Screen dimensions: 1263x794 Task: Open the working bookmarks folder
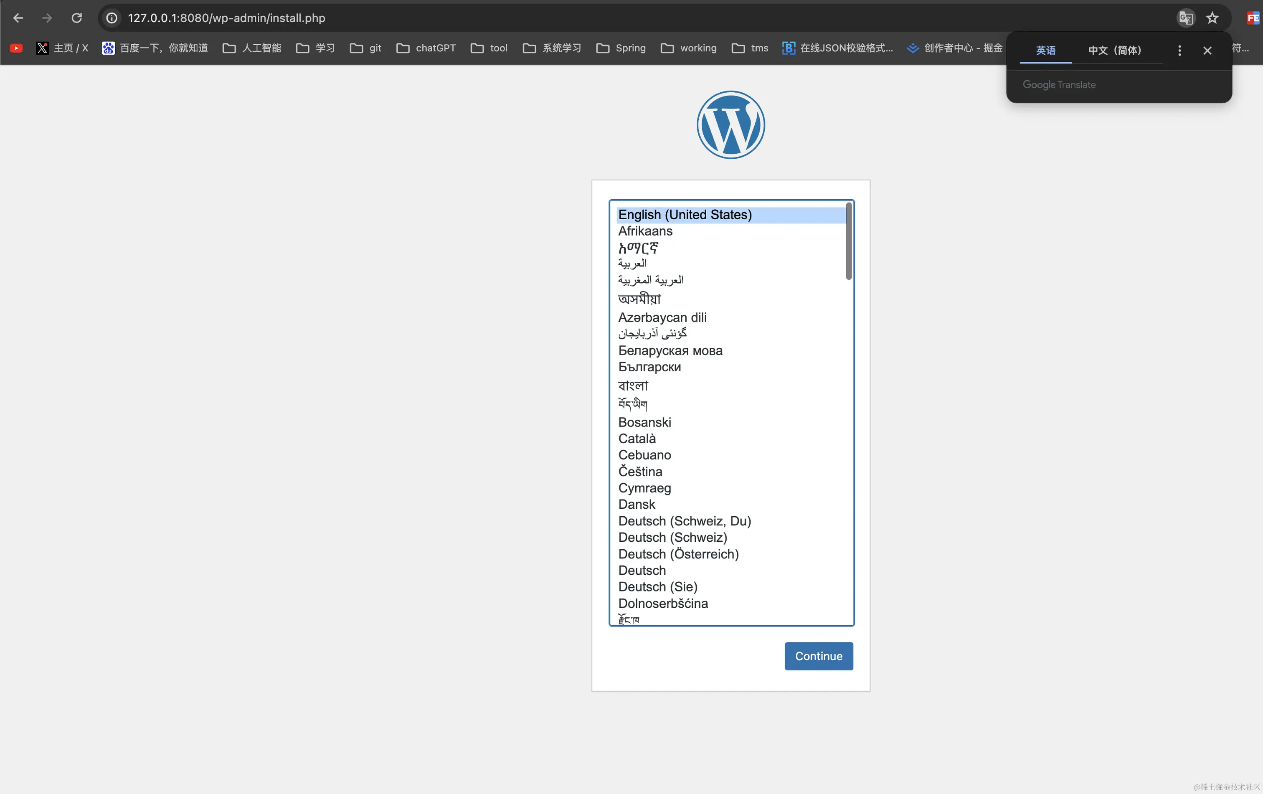pos(689,48)
